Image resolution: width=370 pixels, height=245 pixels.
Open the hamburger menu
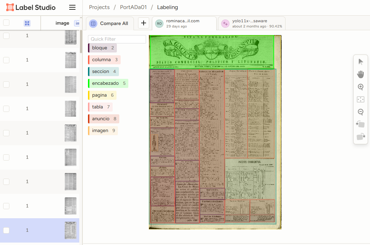(72, 7)
